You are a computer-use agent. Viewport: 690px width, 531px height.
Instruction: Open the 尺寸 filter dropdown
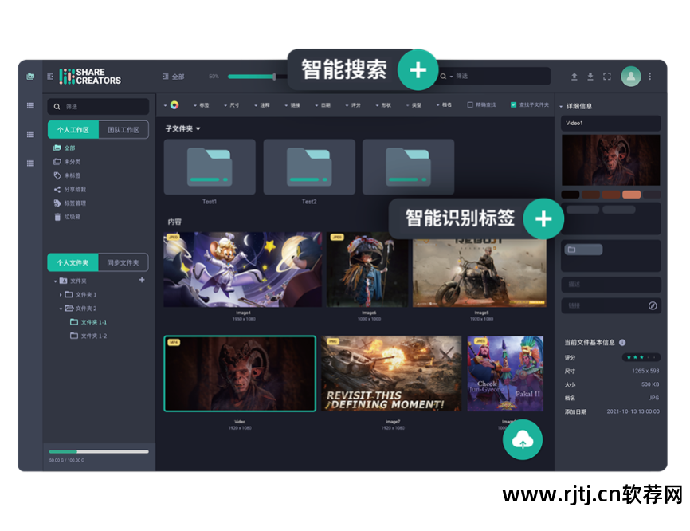232,105
